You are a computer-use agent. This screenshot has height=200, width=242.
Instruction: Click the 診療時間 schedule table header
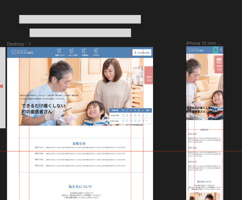coord(130,110)
